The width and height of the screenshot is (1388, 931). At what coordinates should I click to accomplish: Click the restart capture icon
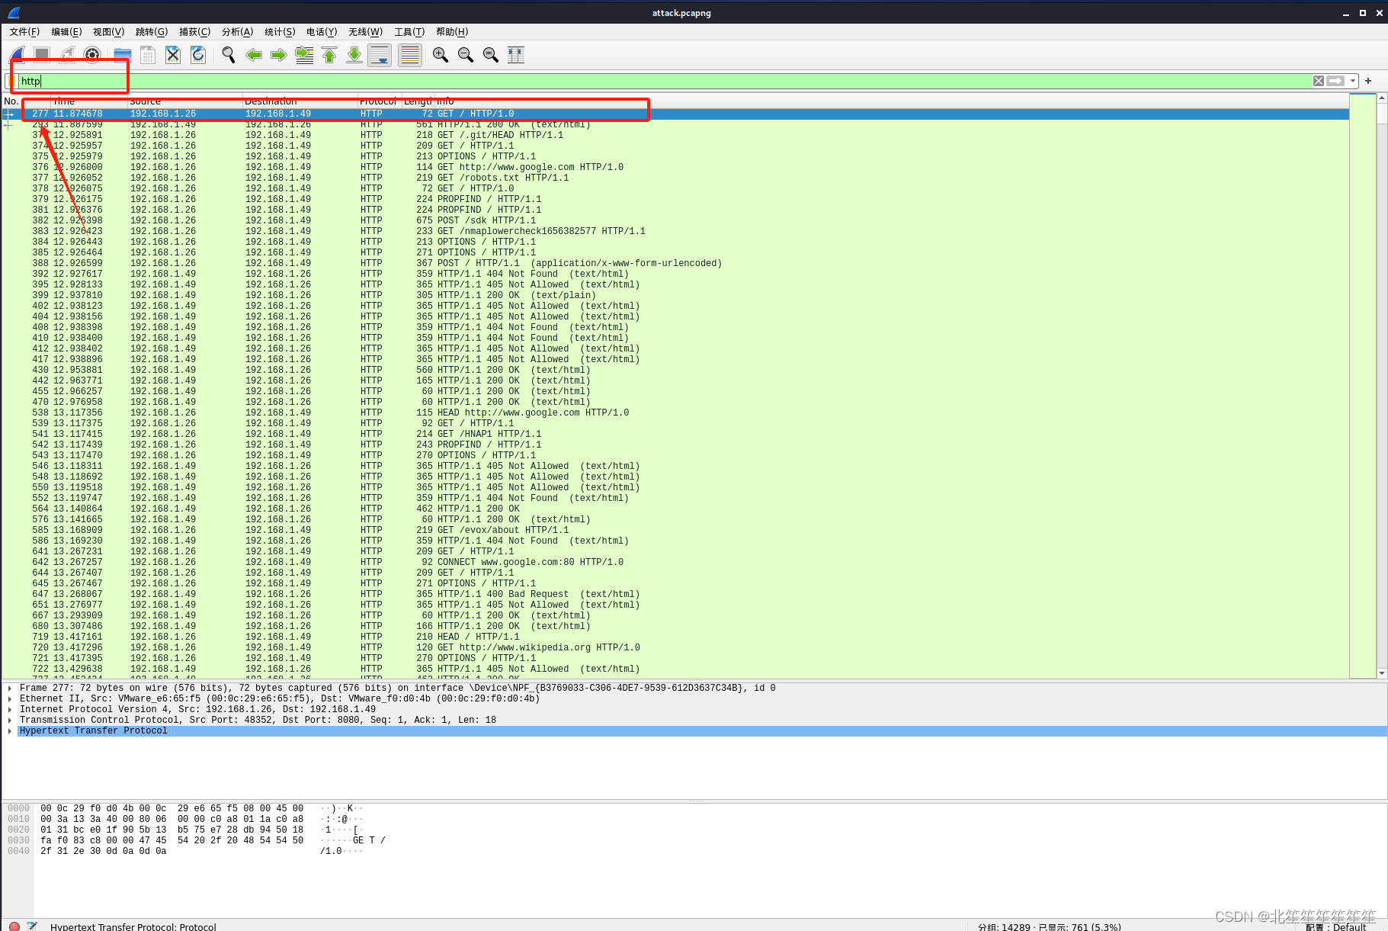tap(67, 55)
